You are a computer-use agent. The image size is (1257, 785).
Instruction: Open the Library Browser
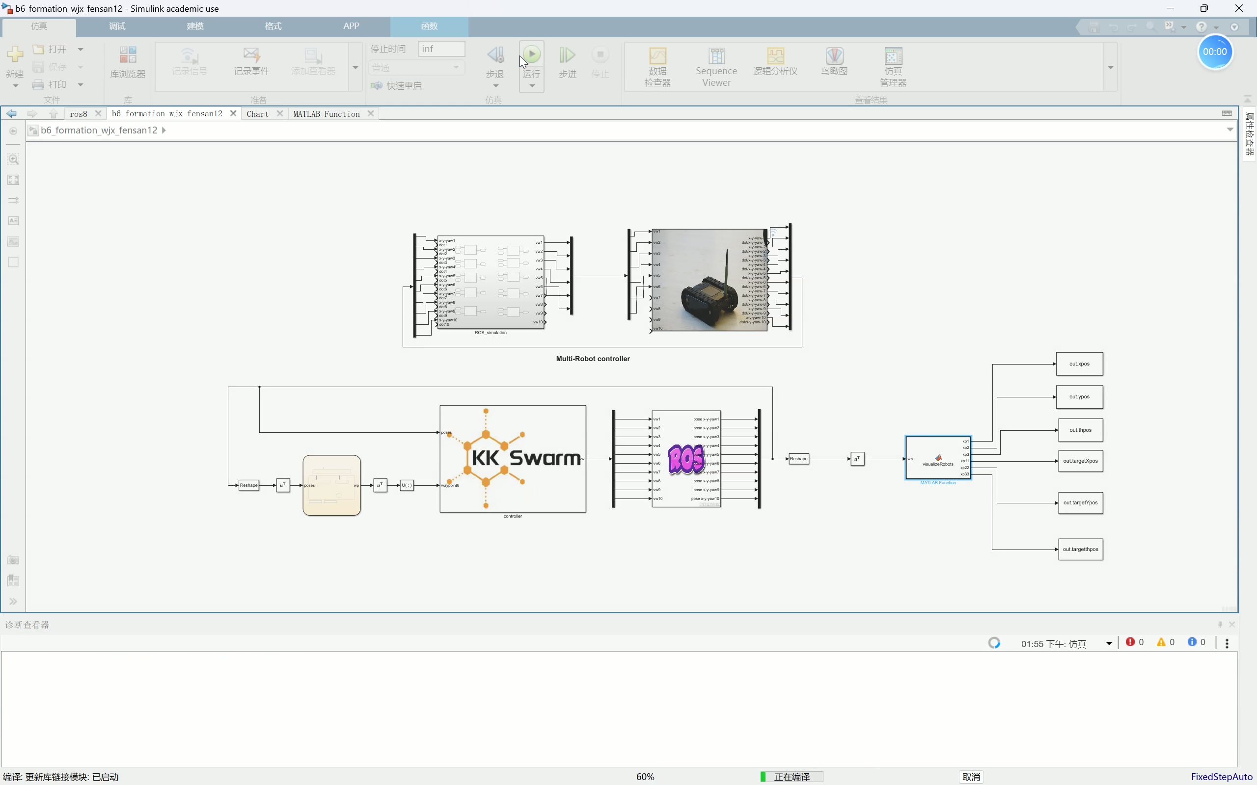pos(128,62)
